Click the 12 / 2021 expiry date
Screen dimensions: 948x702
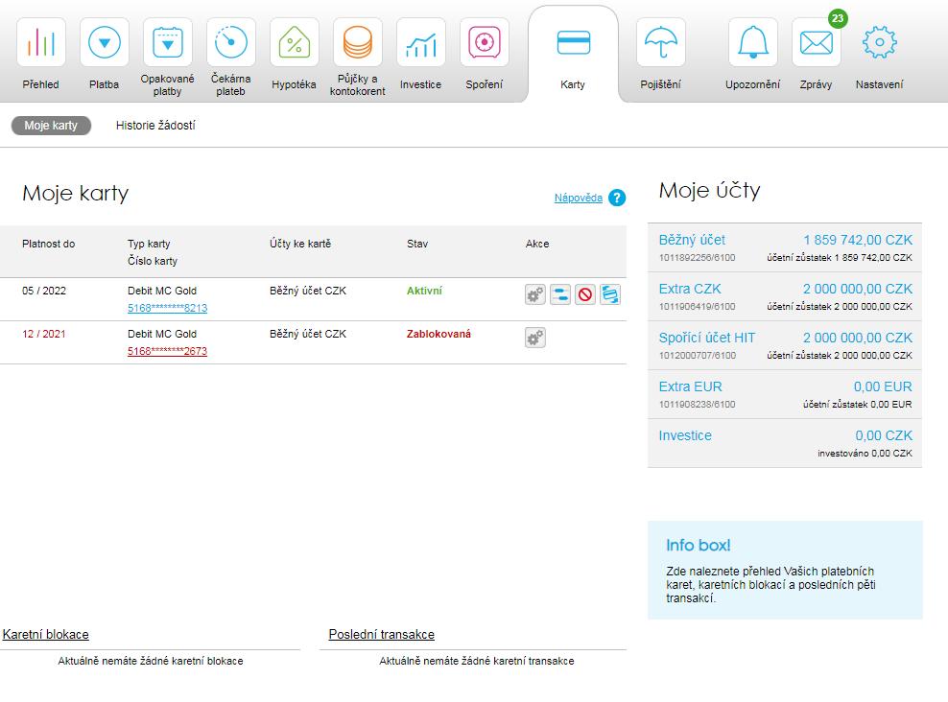[44, 334]
